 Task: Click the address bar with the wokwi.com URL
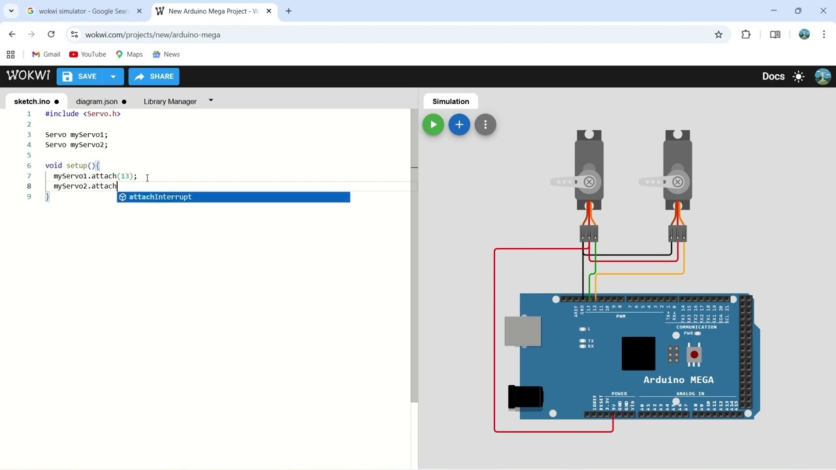coord(392,35)
